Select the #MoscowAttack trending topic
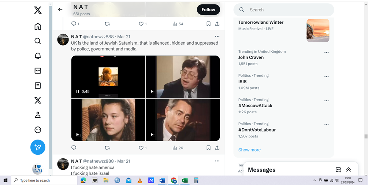368x185 pixels. point(255,106)
